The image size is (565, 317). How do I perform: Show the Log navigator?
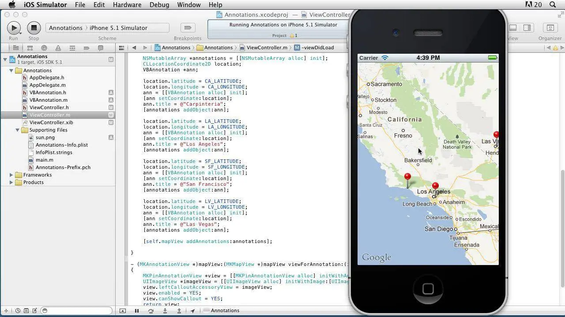[x=101, y=48]
